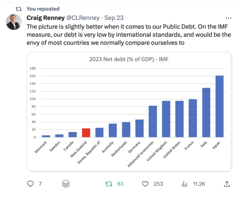
Task: Click the stacked layers icon
Action: [x=66, y=184]
